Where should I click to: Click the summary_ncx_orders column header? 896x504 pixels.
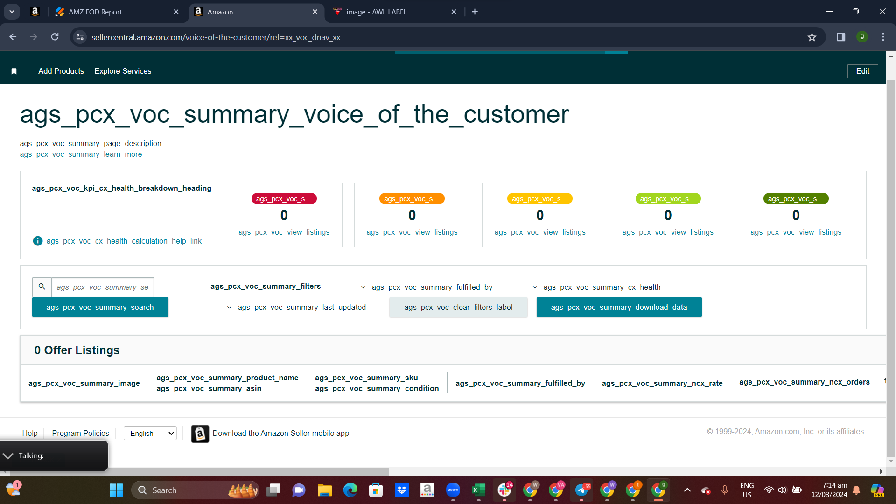(x=805, y=382)
